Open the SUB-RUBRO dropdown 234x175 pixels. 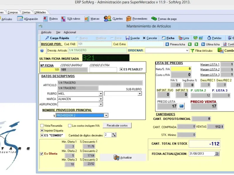(140, 94)
